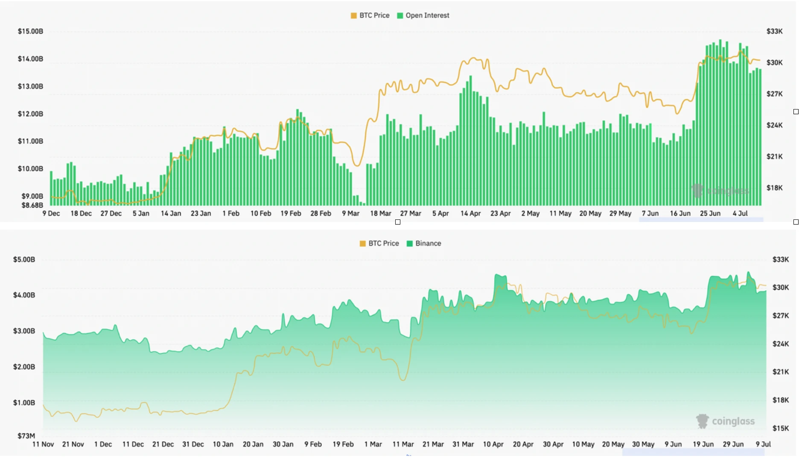
Task: Click the $73M axis minimum label
Action: click(26, 435)
